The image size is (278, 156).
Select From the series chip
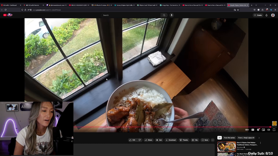click(229, 138)
